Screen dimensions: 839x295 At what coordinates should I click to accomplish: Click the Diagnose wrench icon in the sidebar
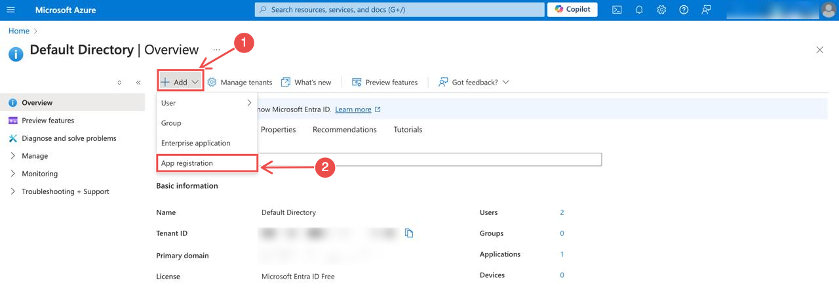pos(12,138)
